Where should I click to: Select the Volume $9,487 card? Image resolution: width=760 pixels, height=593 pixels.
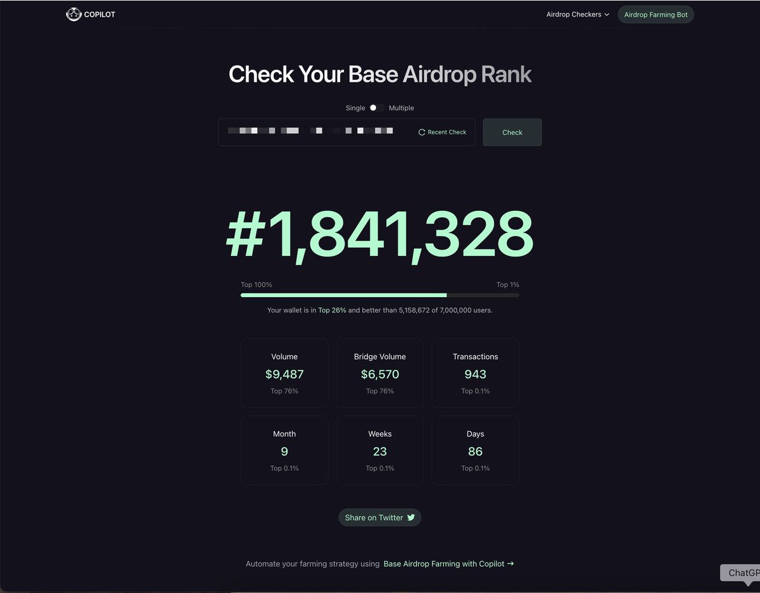point(284,373)
